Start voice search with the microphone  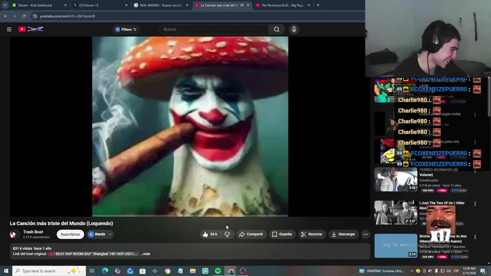click(x=294, y=29)
